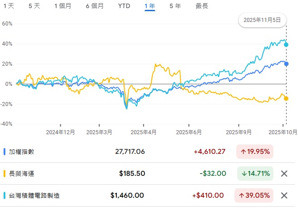This screenshot has height=208, width=298.
Task: Click the 20% y-axis label
Action: 7,64
